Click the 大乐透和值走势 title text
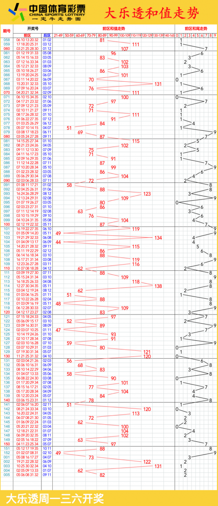 point(152,14)
